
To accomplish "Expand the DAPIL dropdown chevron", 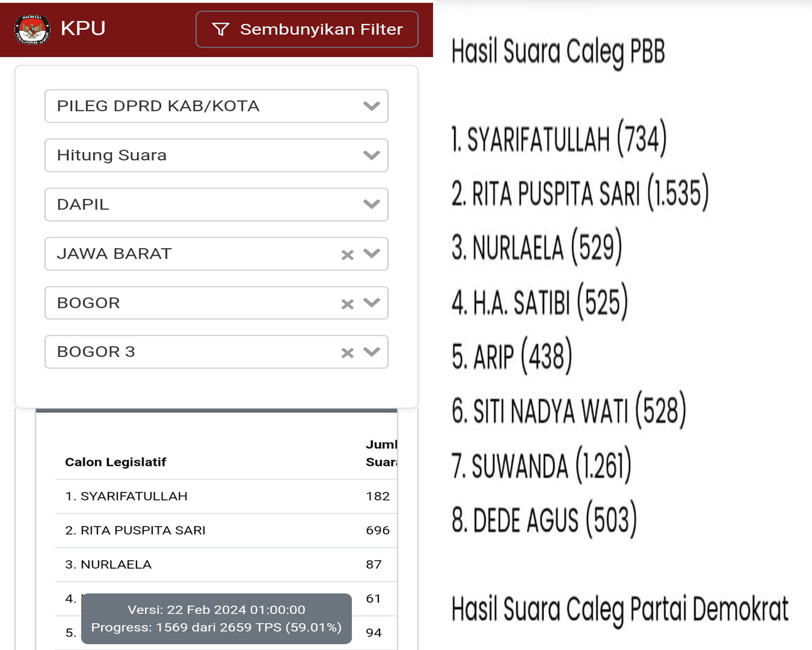I will pyautogui.click(x=371, y=204).
